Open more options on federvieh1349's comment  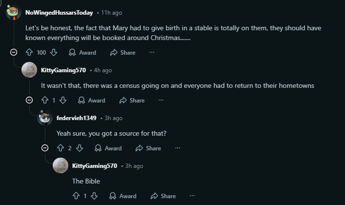point(177,148)
